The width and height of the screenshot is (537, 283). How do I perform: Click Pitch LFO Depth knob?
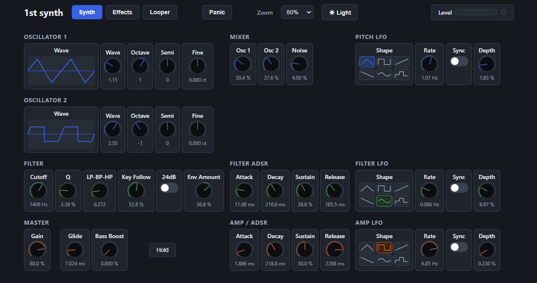(x=487, y=64)
